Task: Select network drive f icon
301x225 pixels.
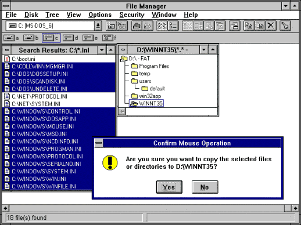Action: (107, 38)
